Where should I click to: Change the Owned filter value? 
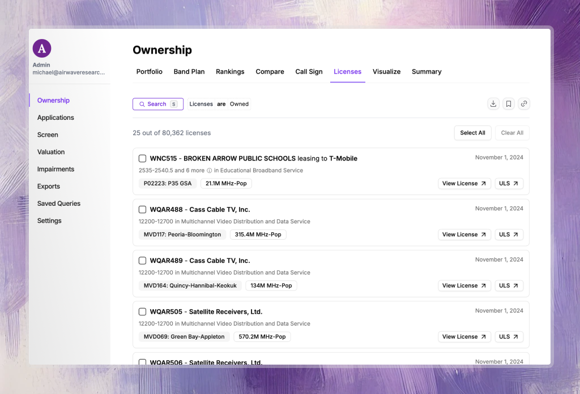tap(239, 104)
